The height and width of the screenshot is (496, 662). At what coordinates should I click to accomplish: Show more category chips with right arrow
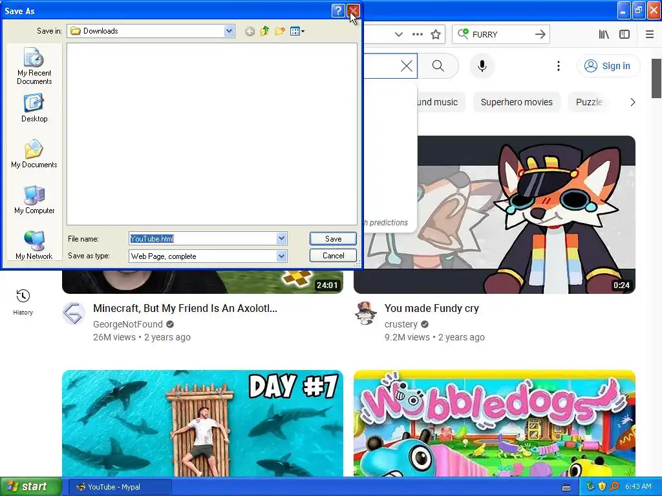click(632, 102)
